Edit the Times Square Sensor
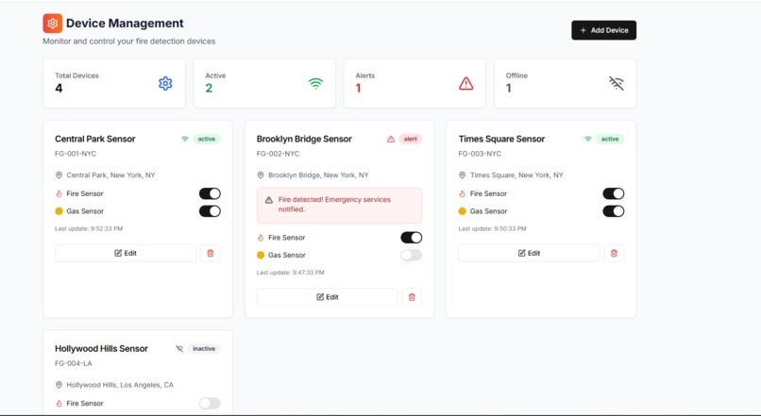Viewport: 761px width, 416px height. tap(529, 253)
